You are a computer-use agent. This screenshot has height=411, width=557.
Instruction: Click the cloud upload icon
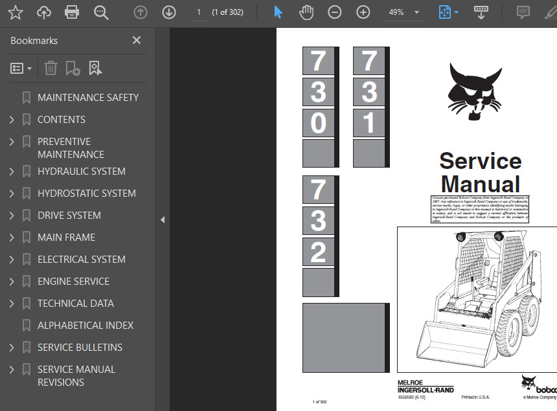pos(43,12)
